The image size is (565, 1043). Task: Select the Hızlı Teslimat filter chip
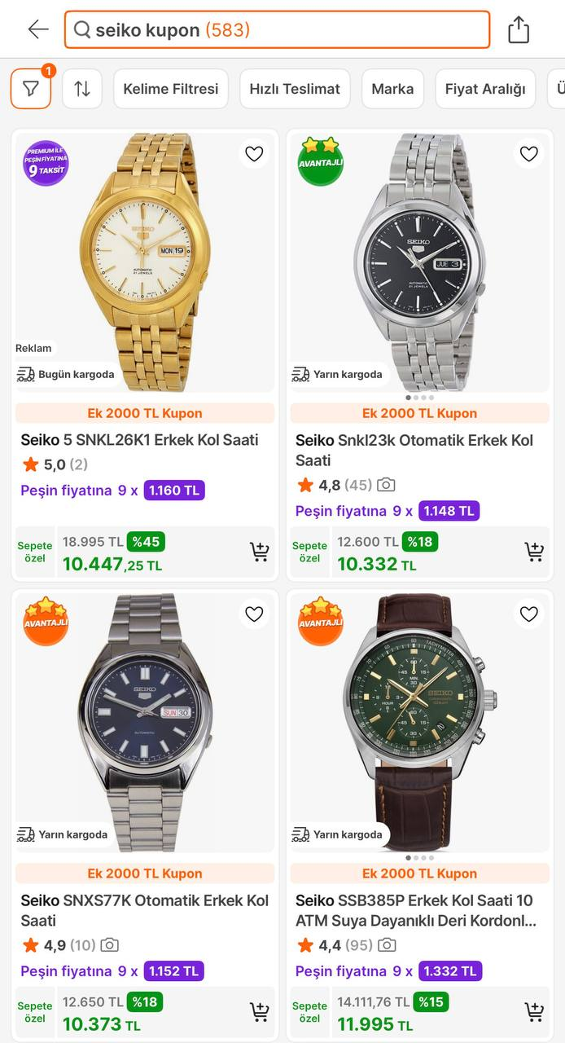click(295, 89)
